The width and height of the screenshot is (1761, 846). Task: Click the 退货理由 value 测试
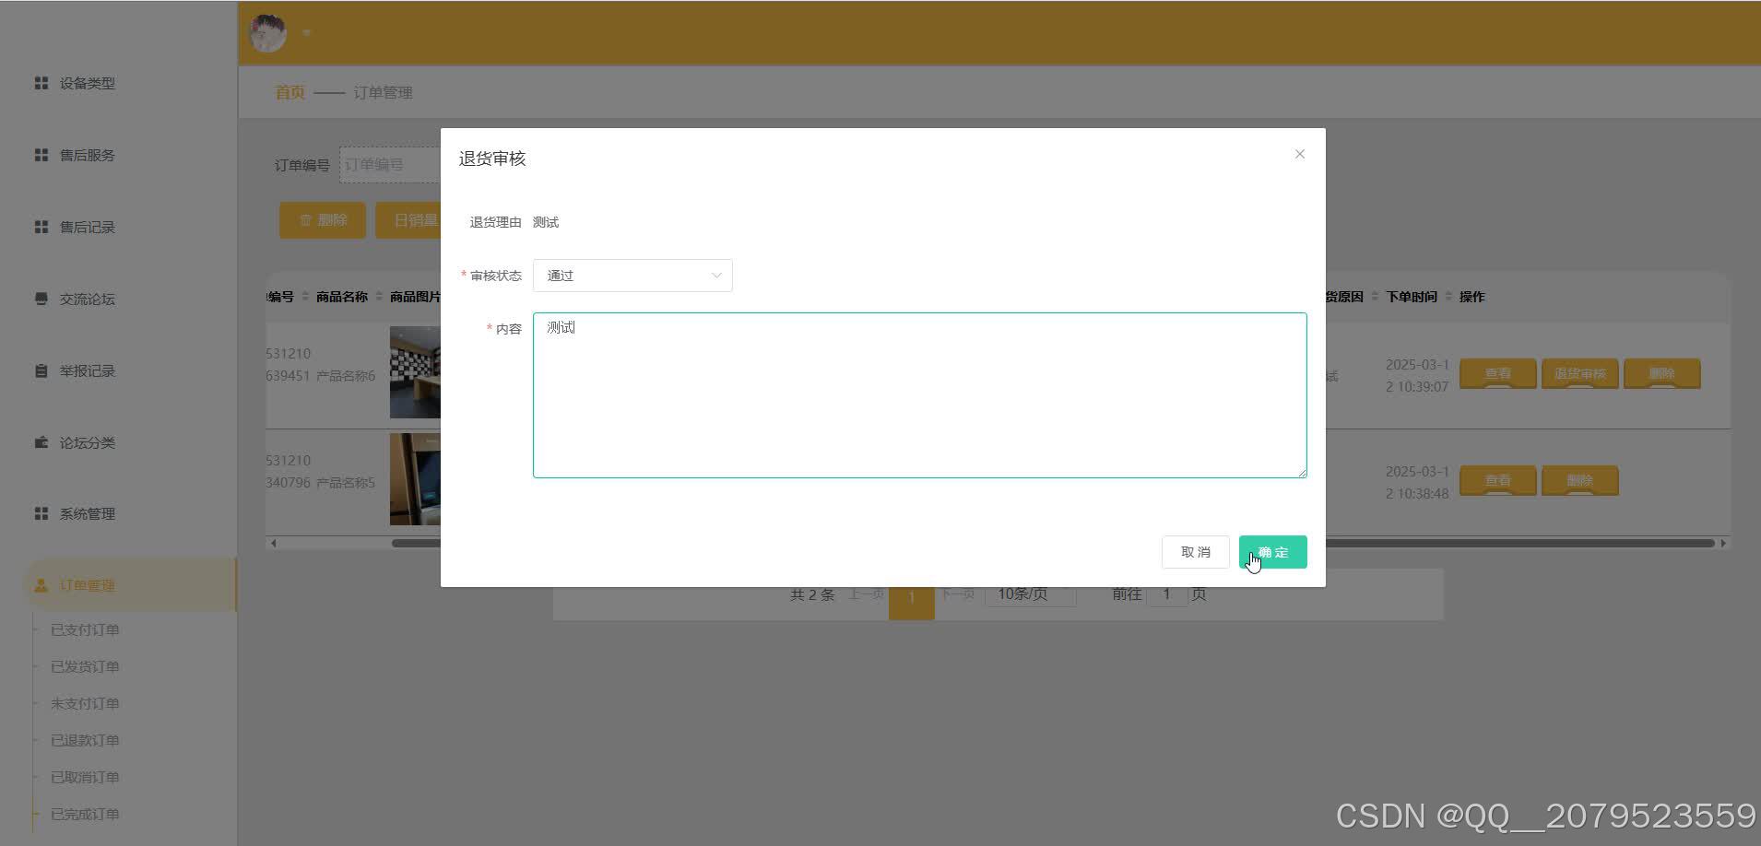coord(546,222)
